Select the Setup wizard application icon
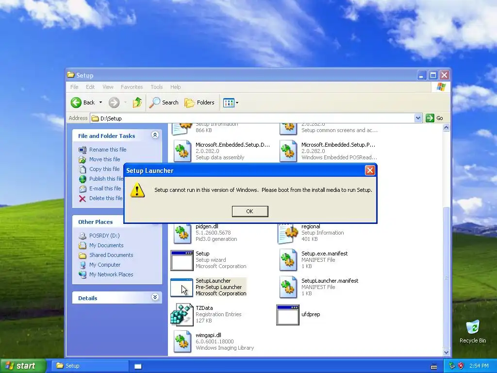Image resolution: width=497 pixels, height=373 pixels. click(182, 260)
